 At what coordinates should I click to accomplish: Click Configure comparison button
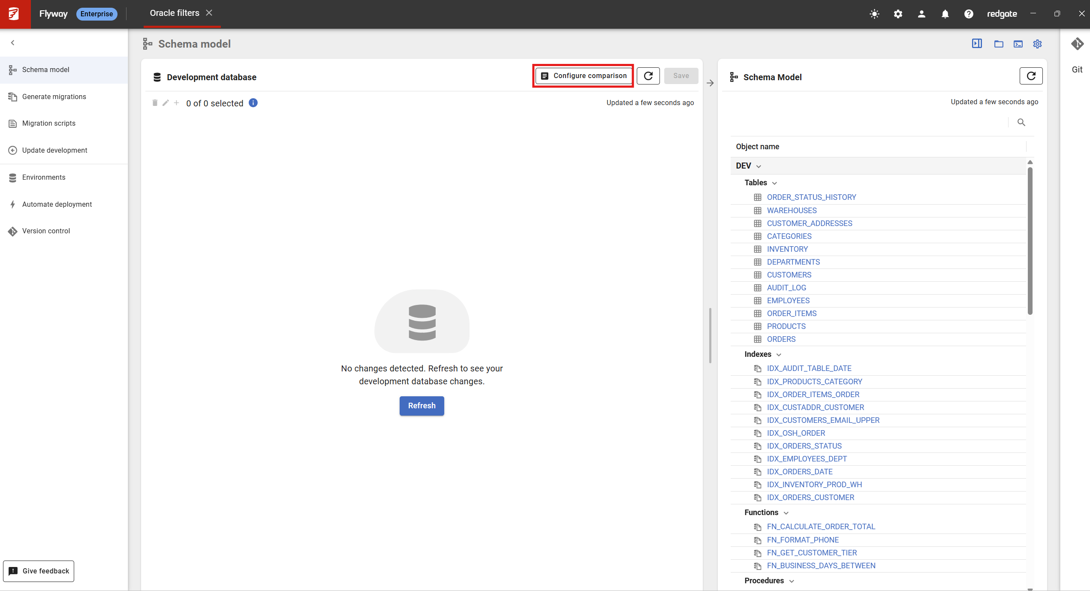tap(584, 76)
